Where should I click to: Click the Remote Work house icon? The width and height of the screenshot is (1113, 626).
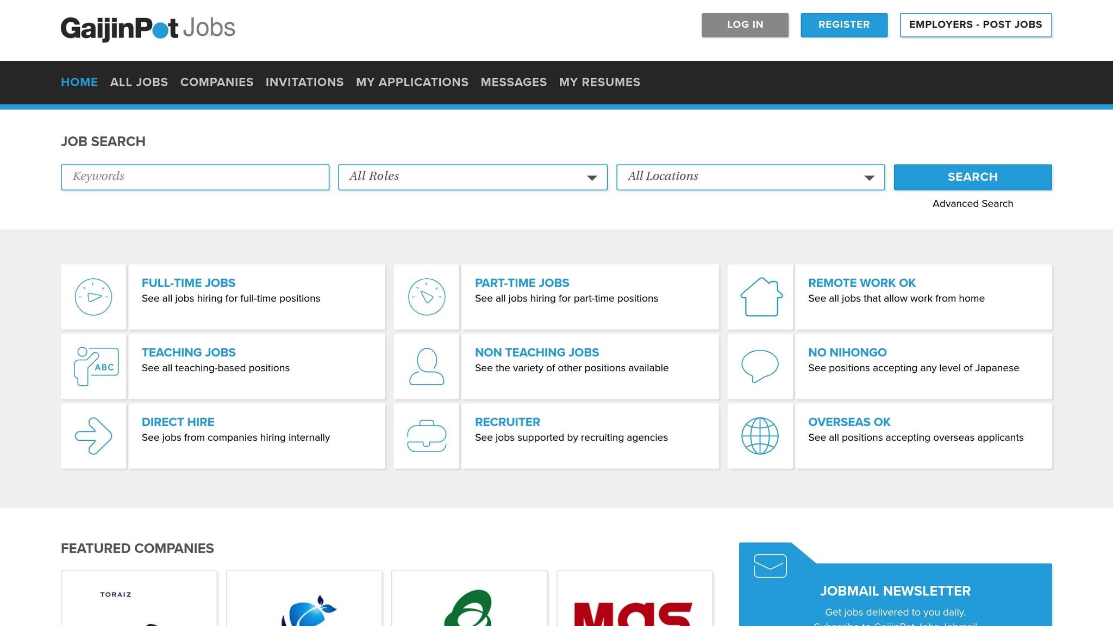(761, 297)
